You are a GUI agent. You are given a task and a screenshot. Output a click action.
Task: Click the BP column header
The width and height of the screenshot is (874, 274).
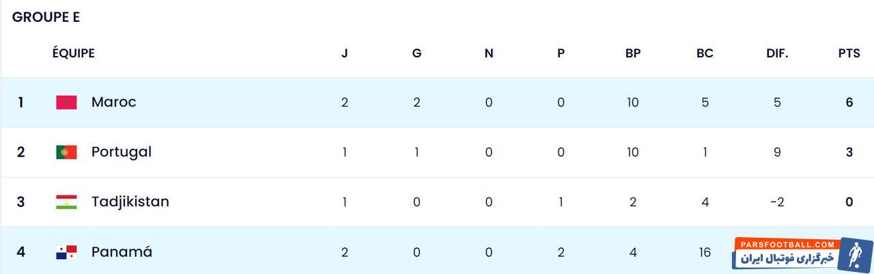(x=633, y=53)
